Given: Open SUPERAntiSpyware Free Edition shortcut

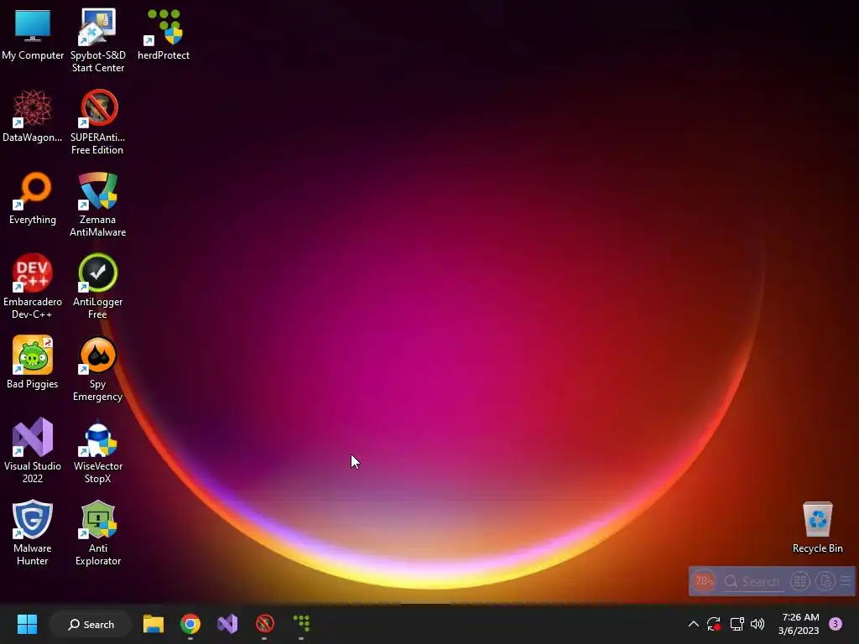Looking at the screenshot, I should 98,122.
